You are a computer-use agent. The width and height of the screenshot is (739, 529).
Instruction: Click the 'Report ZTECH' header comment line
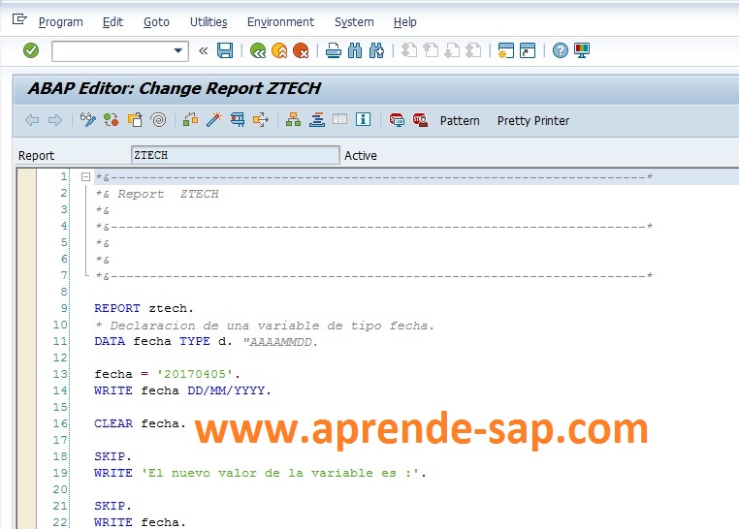click(157, 194)
